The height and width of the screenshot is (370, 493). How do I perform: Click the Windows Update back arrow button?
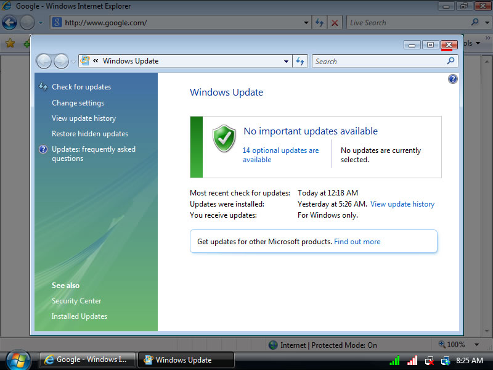pos(44,61)
